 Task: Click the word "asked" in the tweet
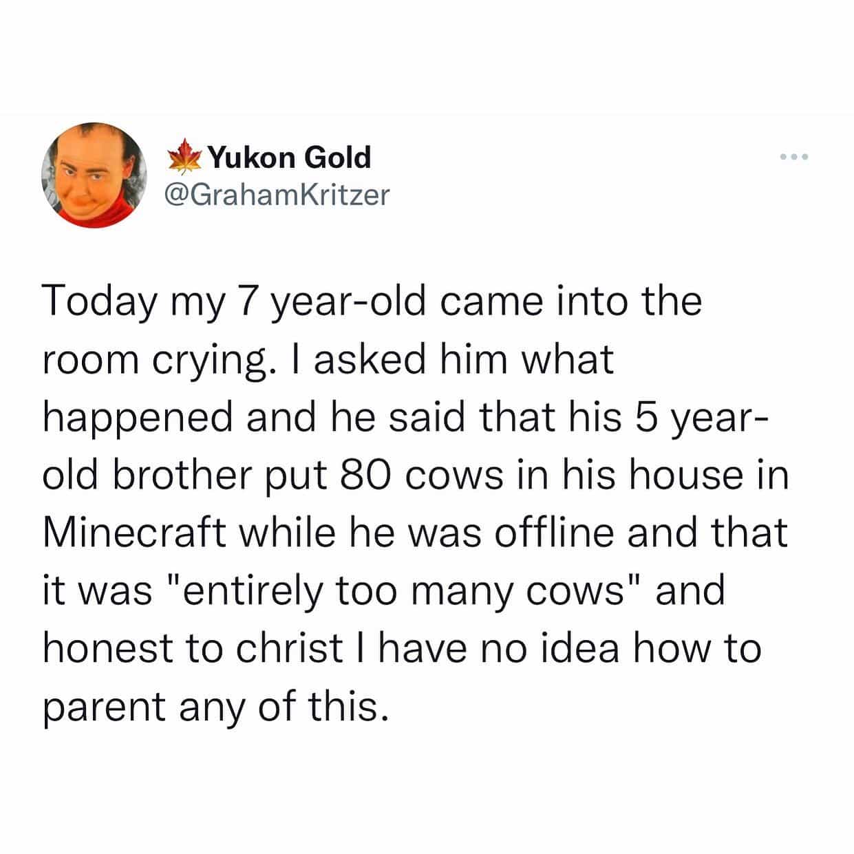click(370, 361)
